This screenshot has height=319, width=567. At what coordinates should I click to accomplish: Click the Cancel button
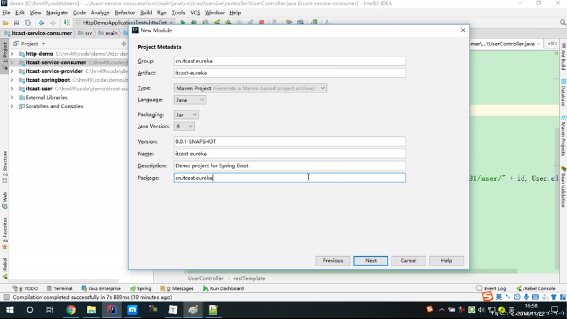click(x=408, y=261)
